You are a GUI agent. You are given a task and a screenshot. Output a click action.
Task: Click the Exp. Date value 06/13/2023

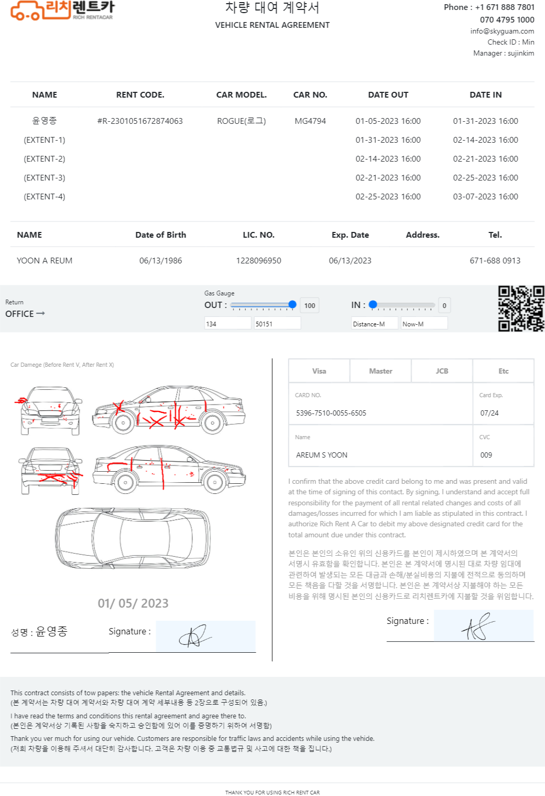point(350,260)
